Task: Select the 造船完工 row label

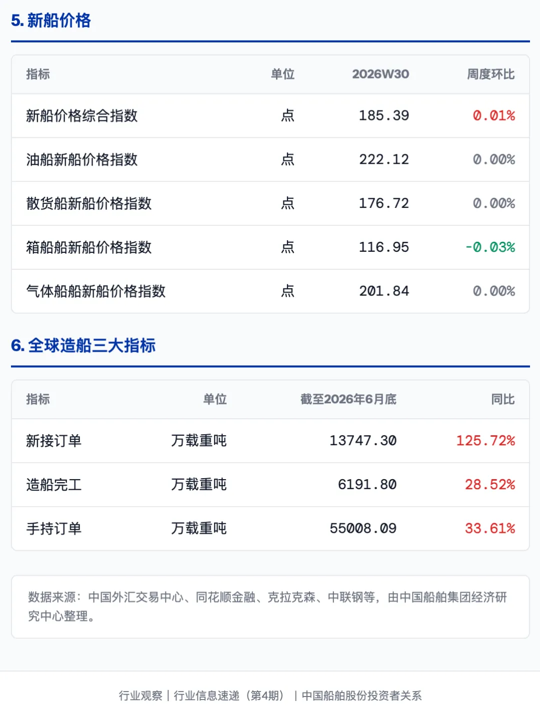Action: (x=54, y=485)
